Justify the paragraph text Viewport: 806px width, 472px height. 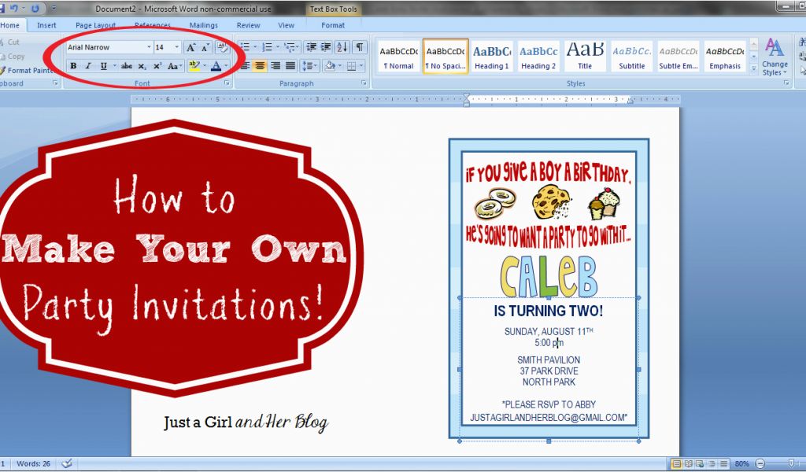pyautogui.click(x=290, y=66)
